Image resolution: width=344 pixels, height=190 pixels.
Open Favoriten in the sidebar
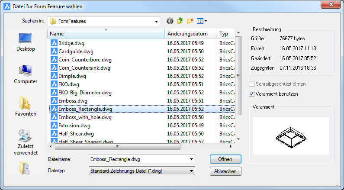pyautogui.click(x=26, y=106)
